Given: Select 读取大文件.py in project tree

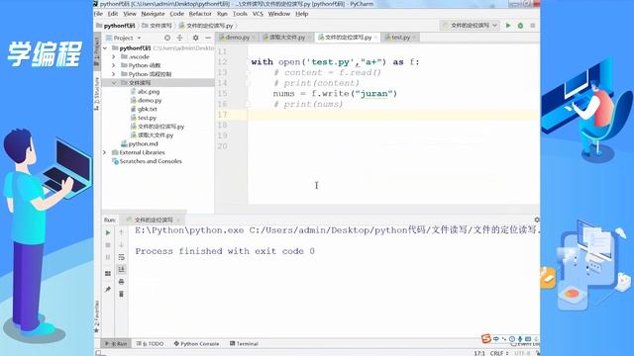Looking at the screenshot, I should pyautogui.click(x=156, y=135).
